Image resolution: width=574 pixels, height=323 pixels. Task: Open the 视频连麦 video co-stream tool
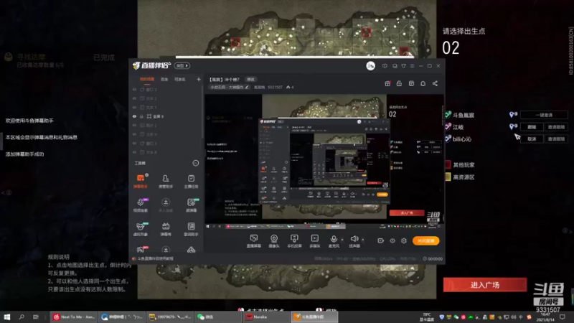pos(140,205)
